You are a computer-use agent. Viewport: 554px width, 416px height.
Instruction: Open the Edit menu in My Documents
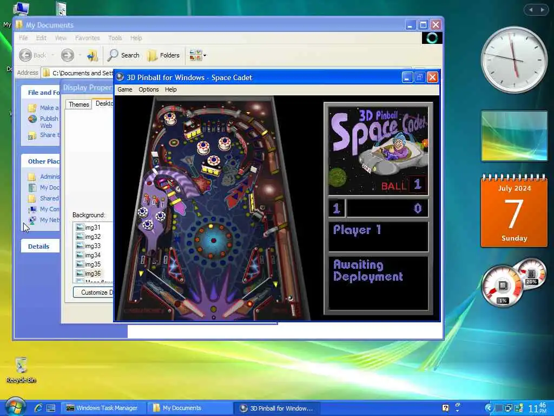pos(41,38)
